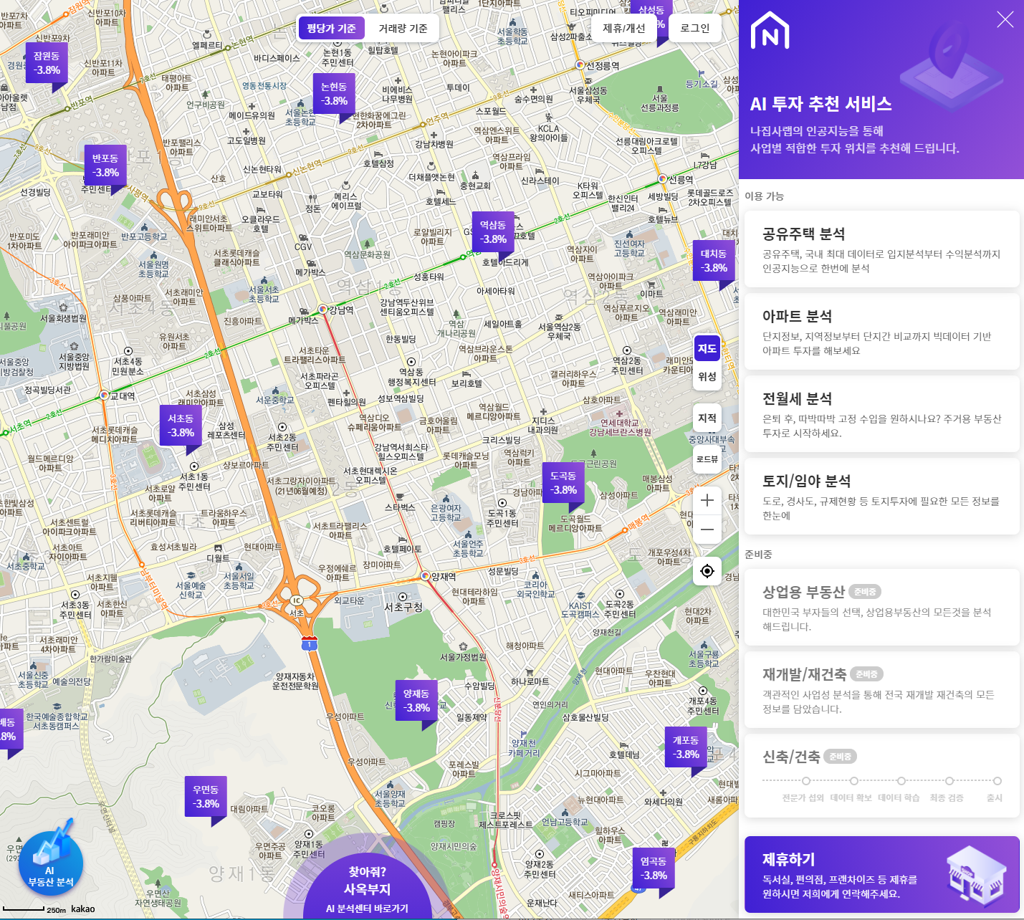
Task: Open 토지/임야 분석 card
Action: click(881, 496)
